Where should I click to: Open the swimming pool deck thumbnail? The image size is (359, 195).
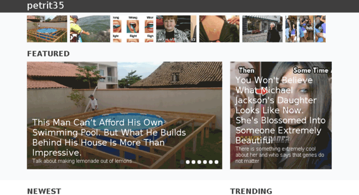pyautogui.click(x=47, y=29)
